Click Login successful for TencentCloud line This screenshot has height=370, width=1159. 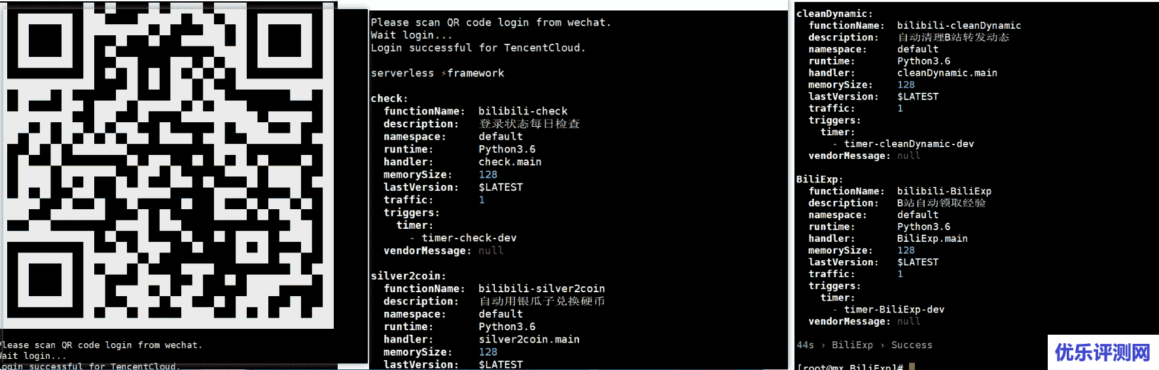pyautogui.click(x=478, y=48)
